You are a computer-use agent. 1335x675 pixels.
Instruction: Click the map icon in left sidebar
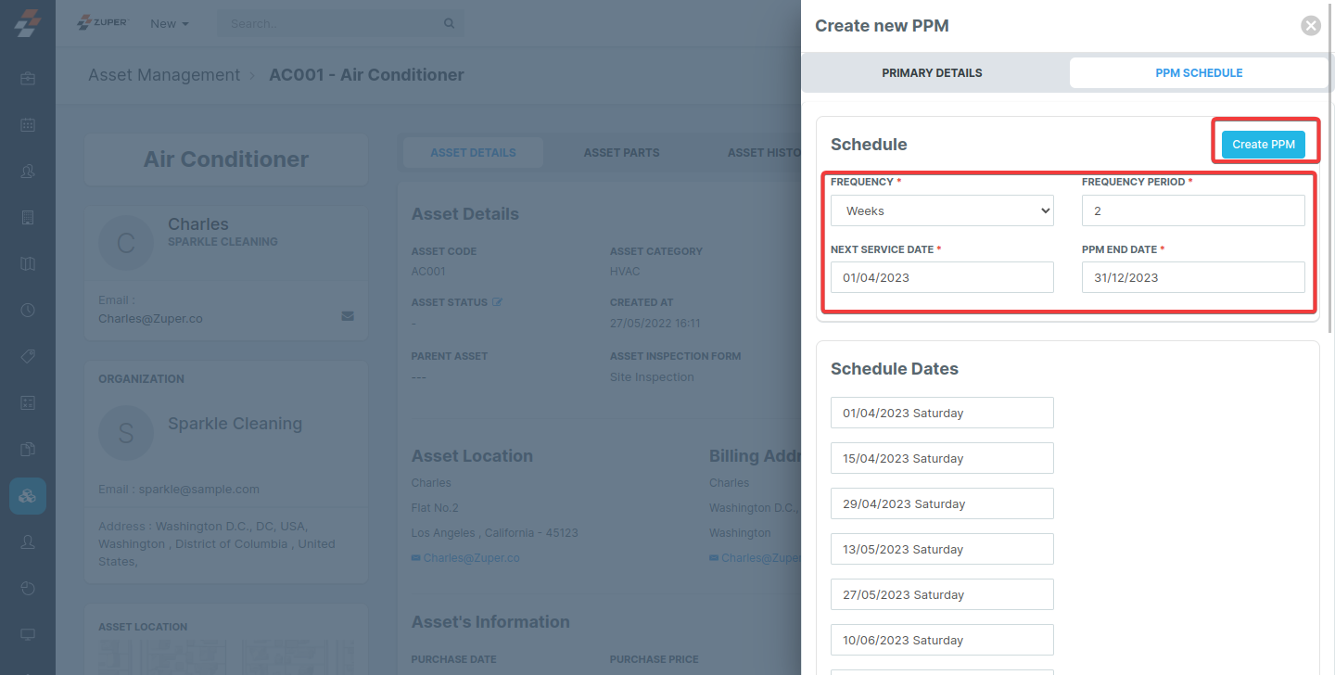[28, 264]
